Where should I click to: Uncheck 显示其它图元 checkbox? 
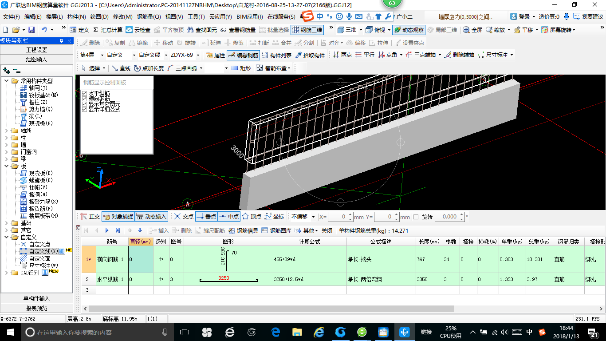click(85, 104)
